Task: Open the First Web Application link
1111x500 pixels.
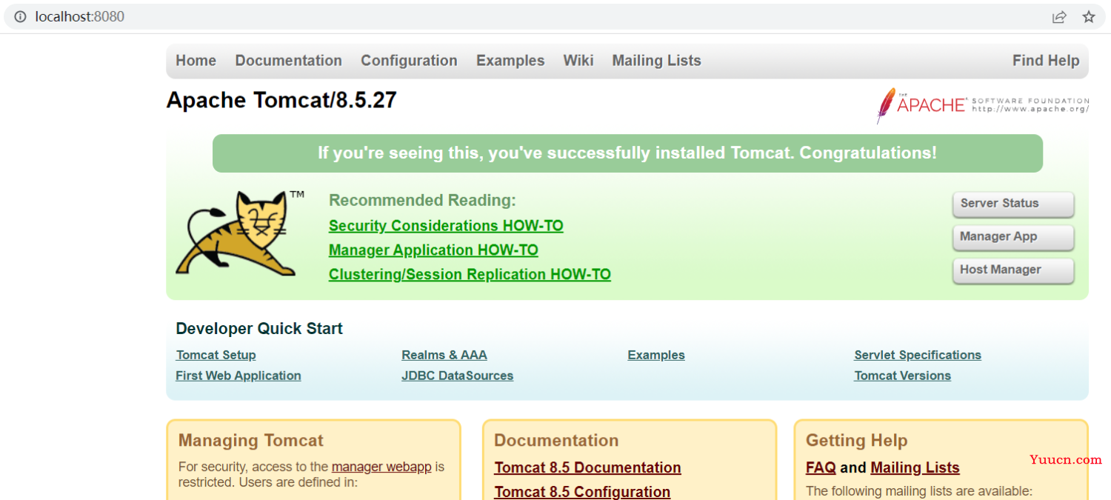Action: pos(238,376)
